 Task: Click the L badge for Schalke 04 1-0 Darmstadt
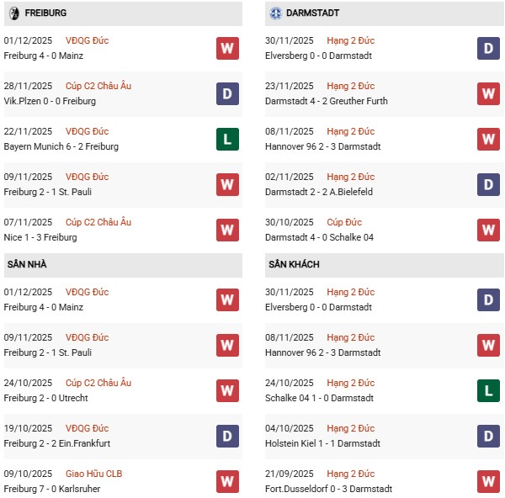click(488, 390)
